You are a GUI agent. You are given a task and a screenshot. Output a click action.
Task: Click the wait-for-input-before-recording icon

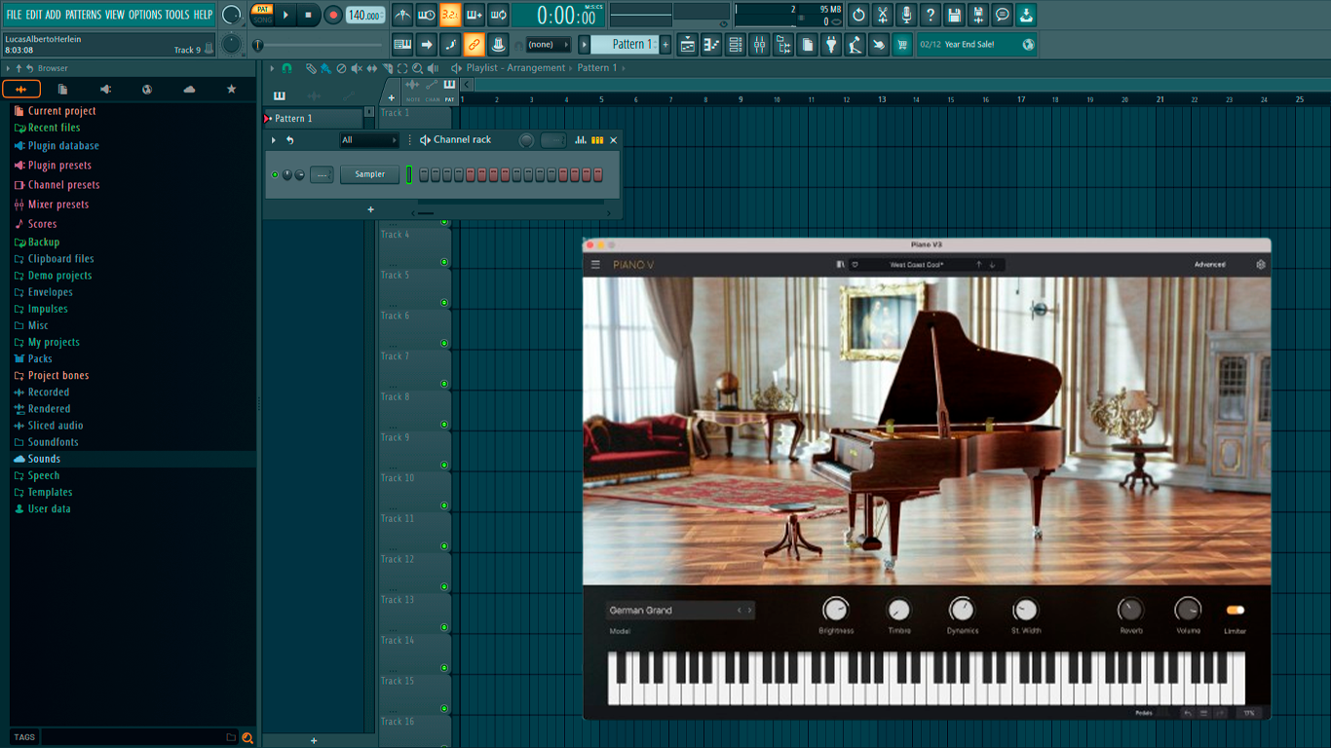(426, 16)
